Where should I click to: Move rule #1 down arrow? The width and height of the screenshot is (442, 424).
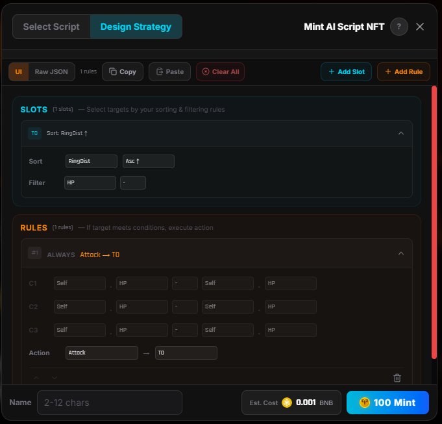(x=55, y=378)
